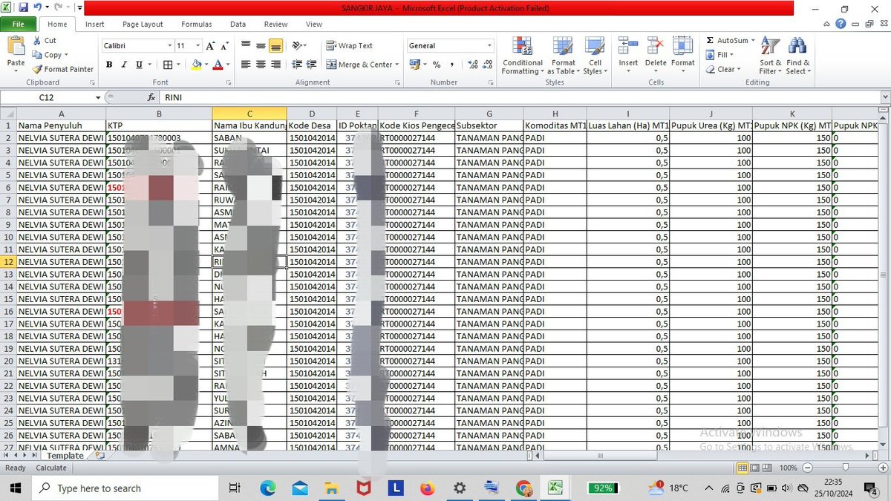Set Middle Align for cells

(x=261, y=45)
